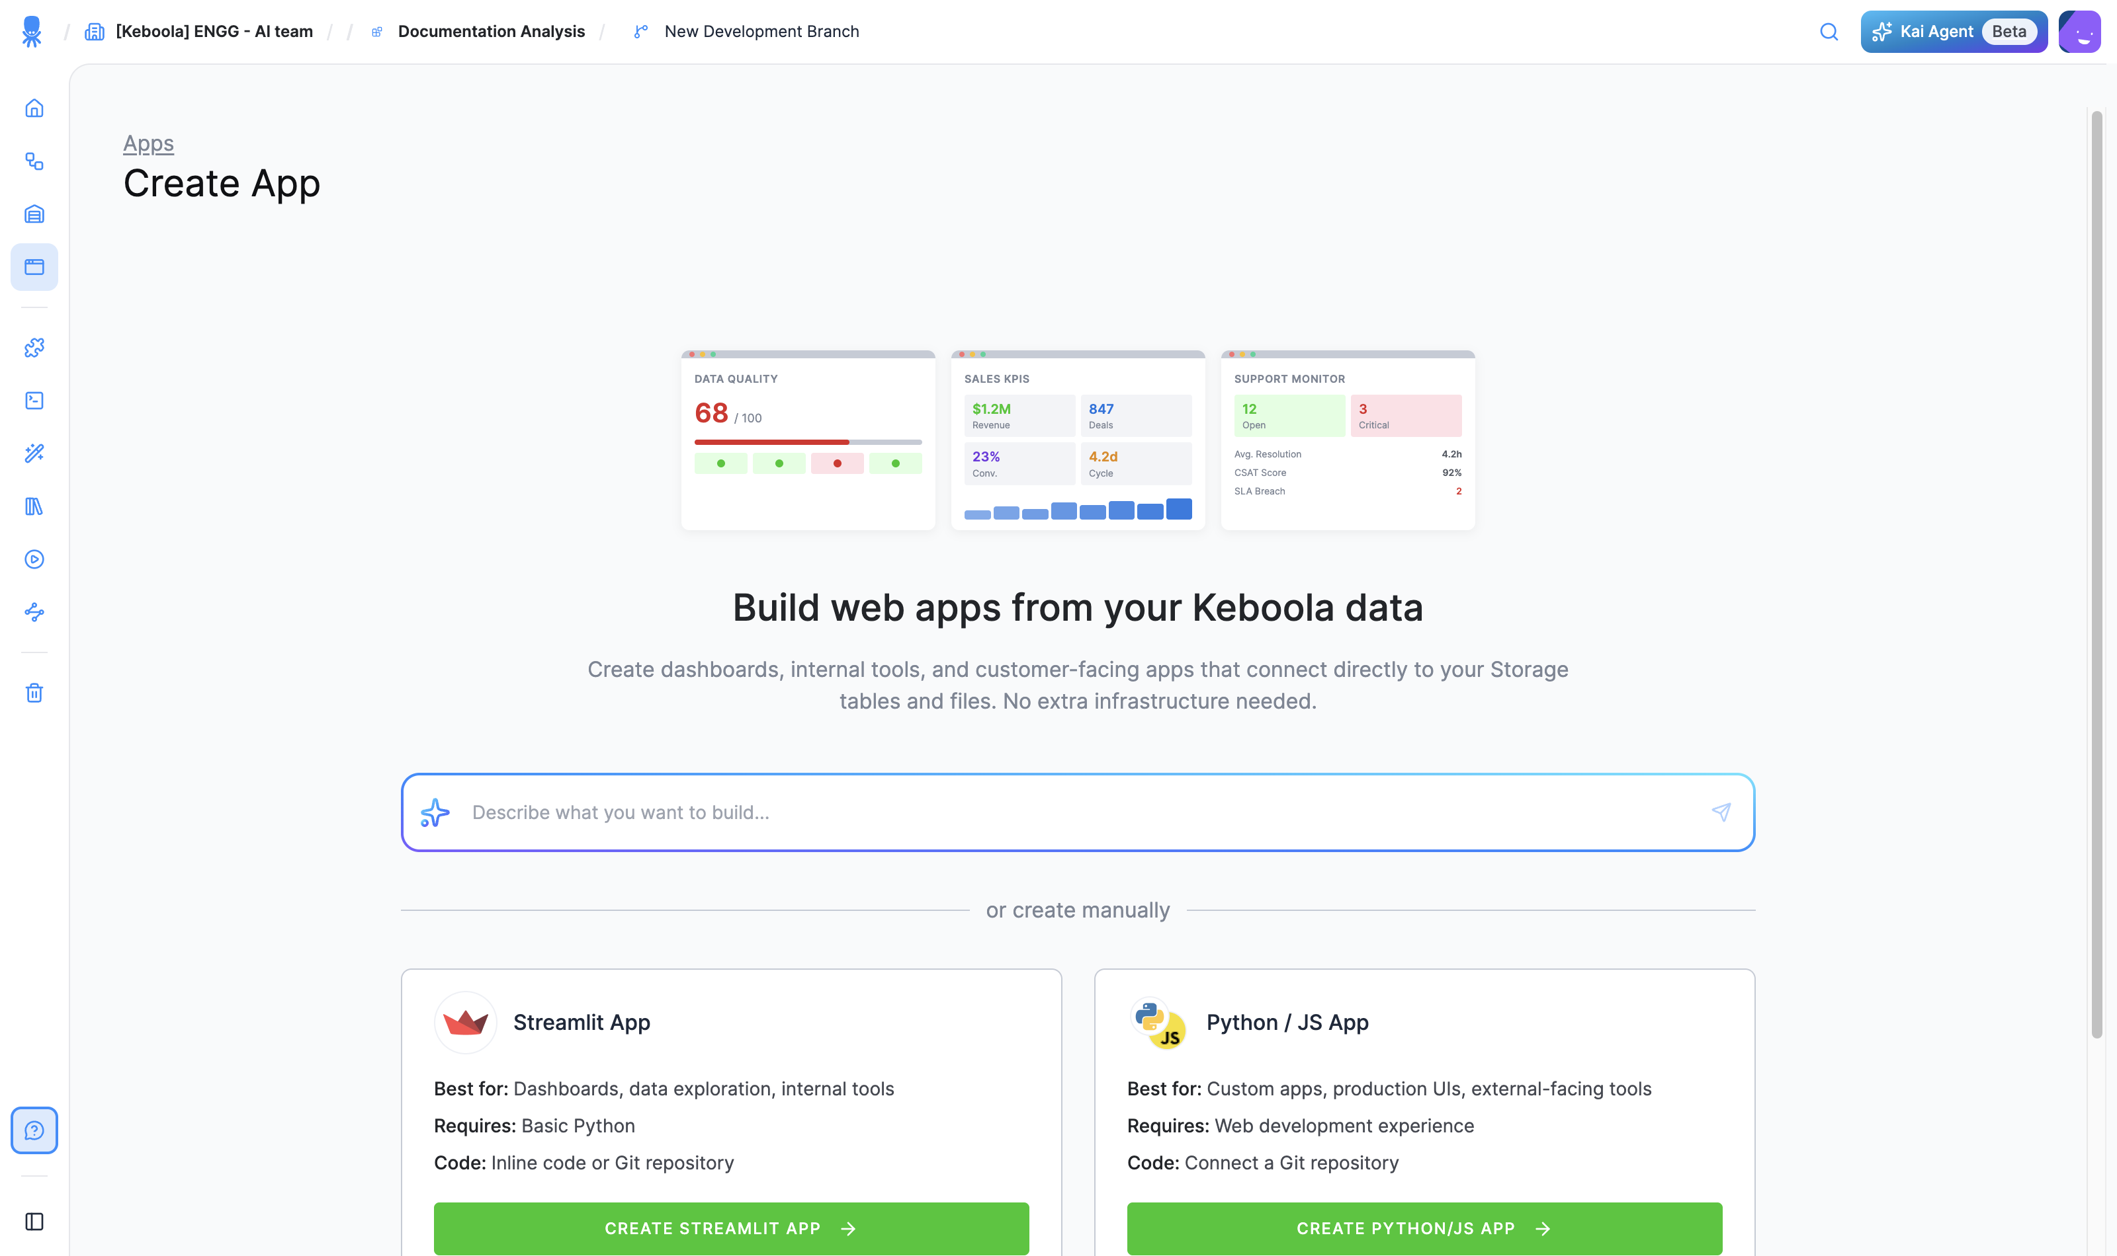Open the Flows icon in sidebar
Screen dimensions: 2117x1256
click(x=34, y=161)
